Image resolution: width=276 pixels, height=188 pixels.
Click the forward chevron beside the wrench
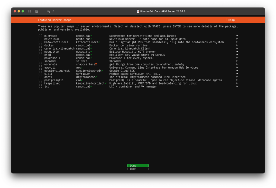54,11
